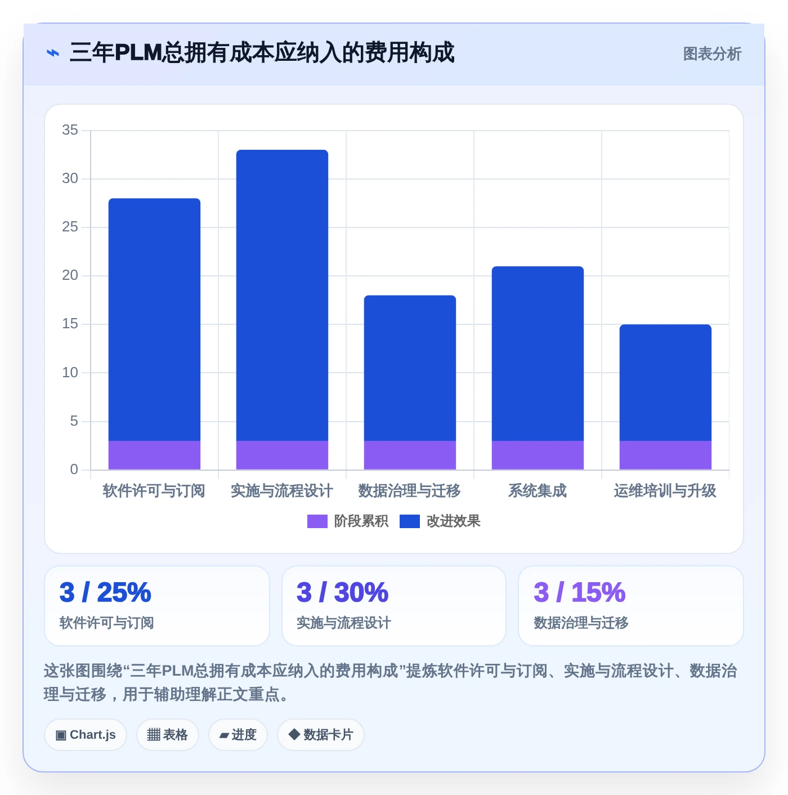Click the 3 / 25% data card
The width and height of the screenshot is (788, 795).
157,606
